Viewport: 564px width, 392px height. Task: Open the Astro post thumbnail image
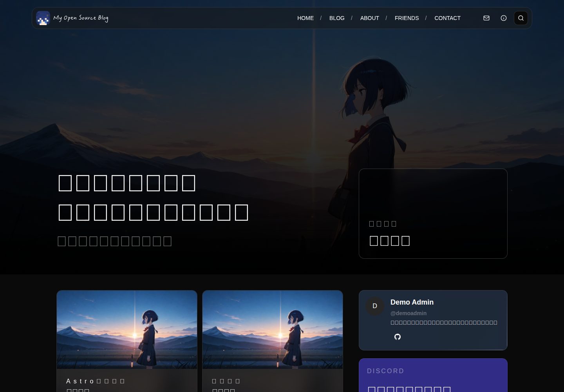click(x=127, y=330)
